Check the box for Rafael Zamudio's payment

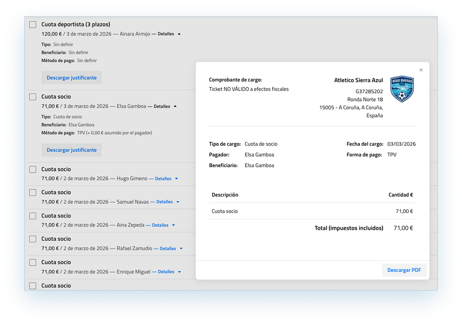coord(33,239)
